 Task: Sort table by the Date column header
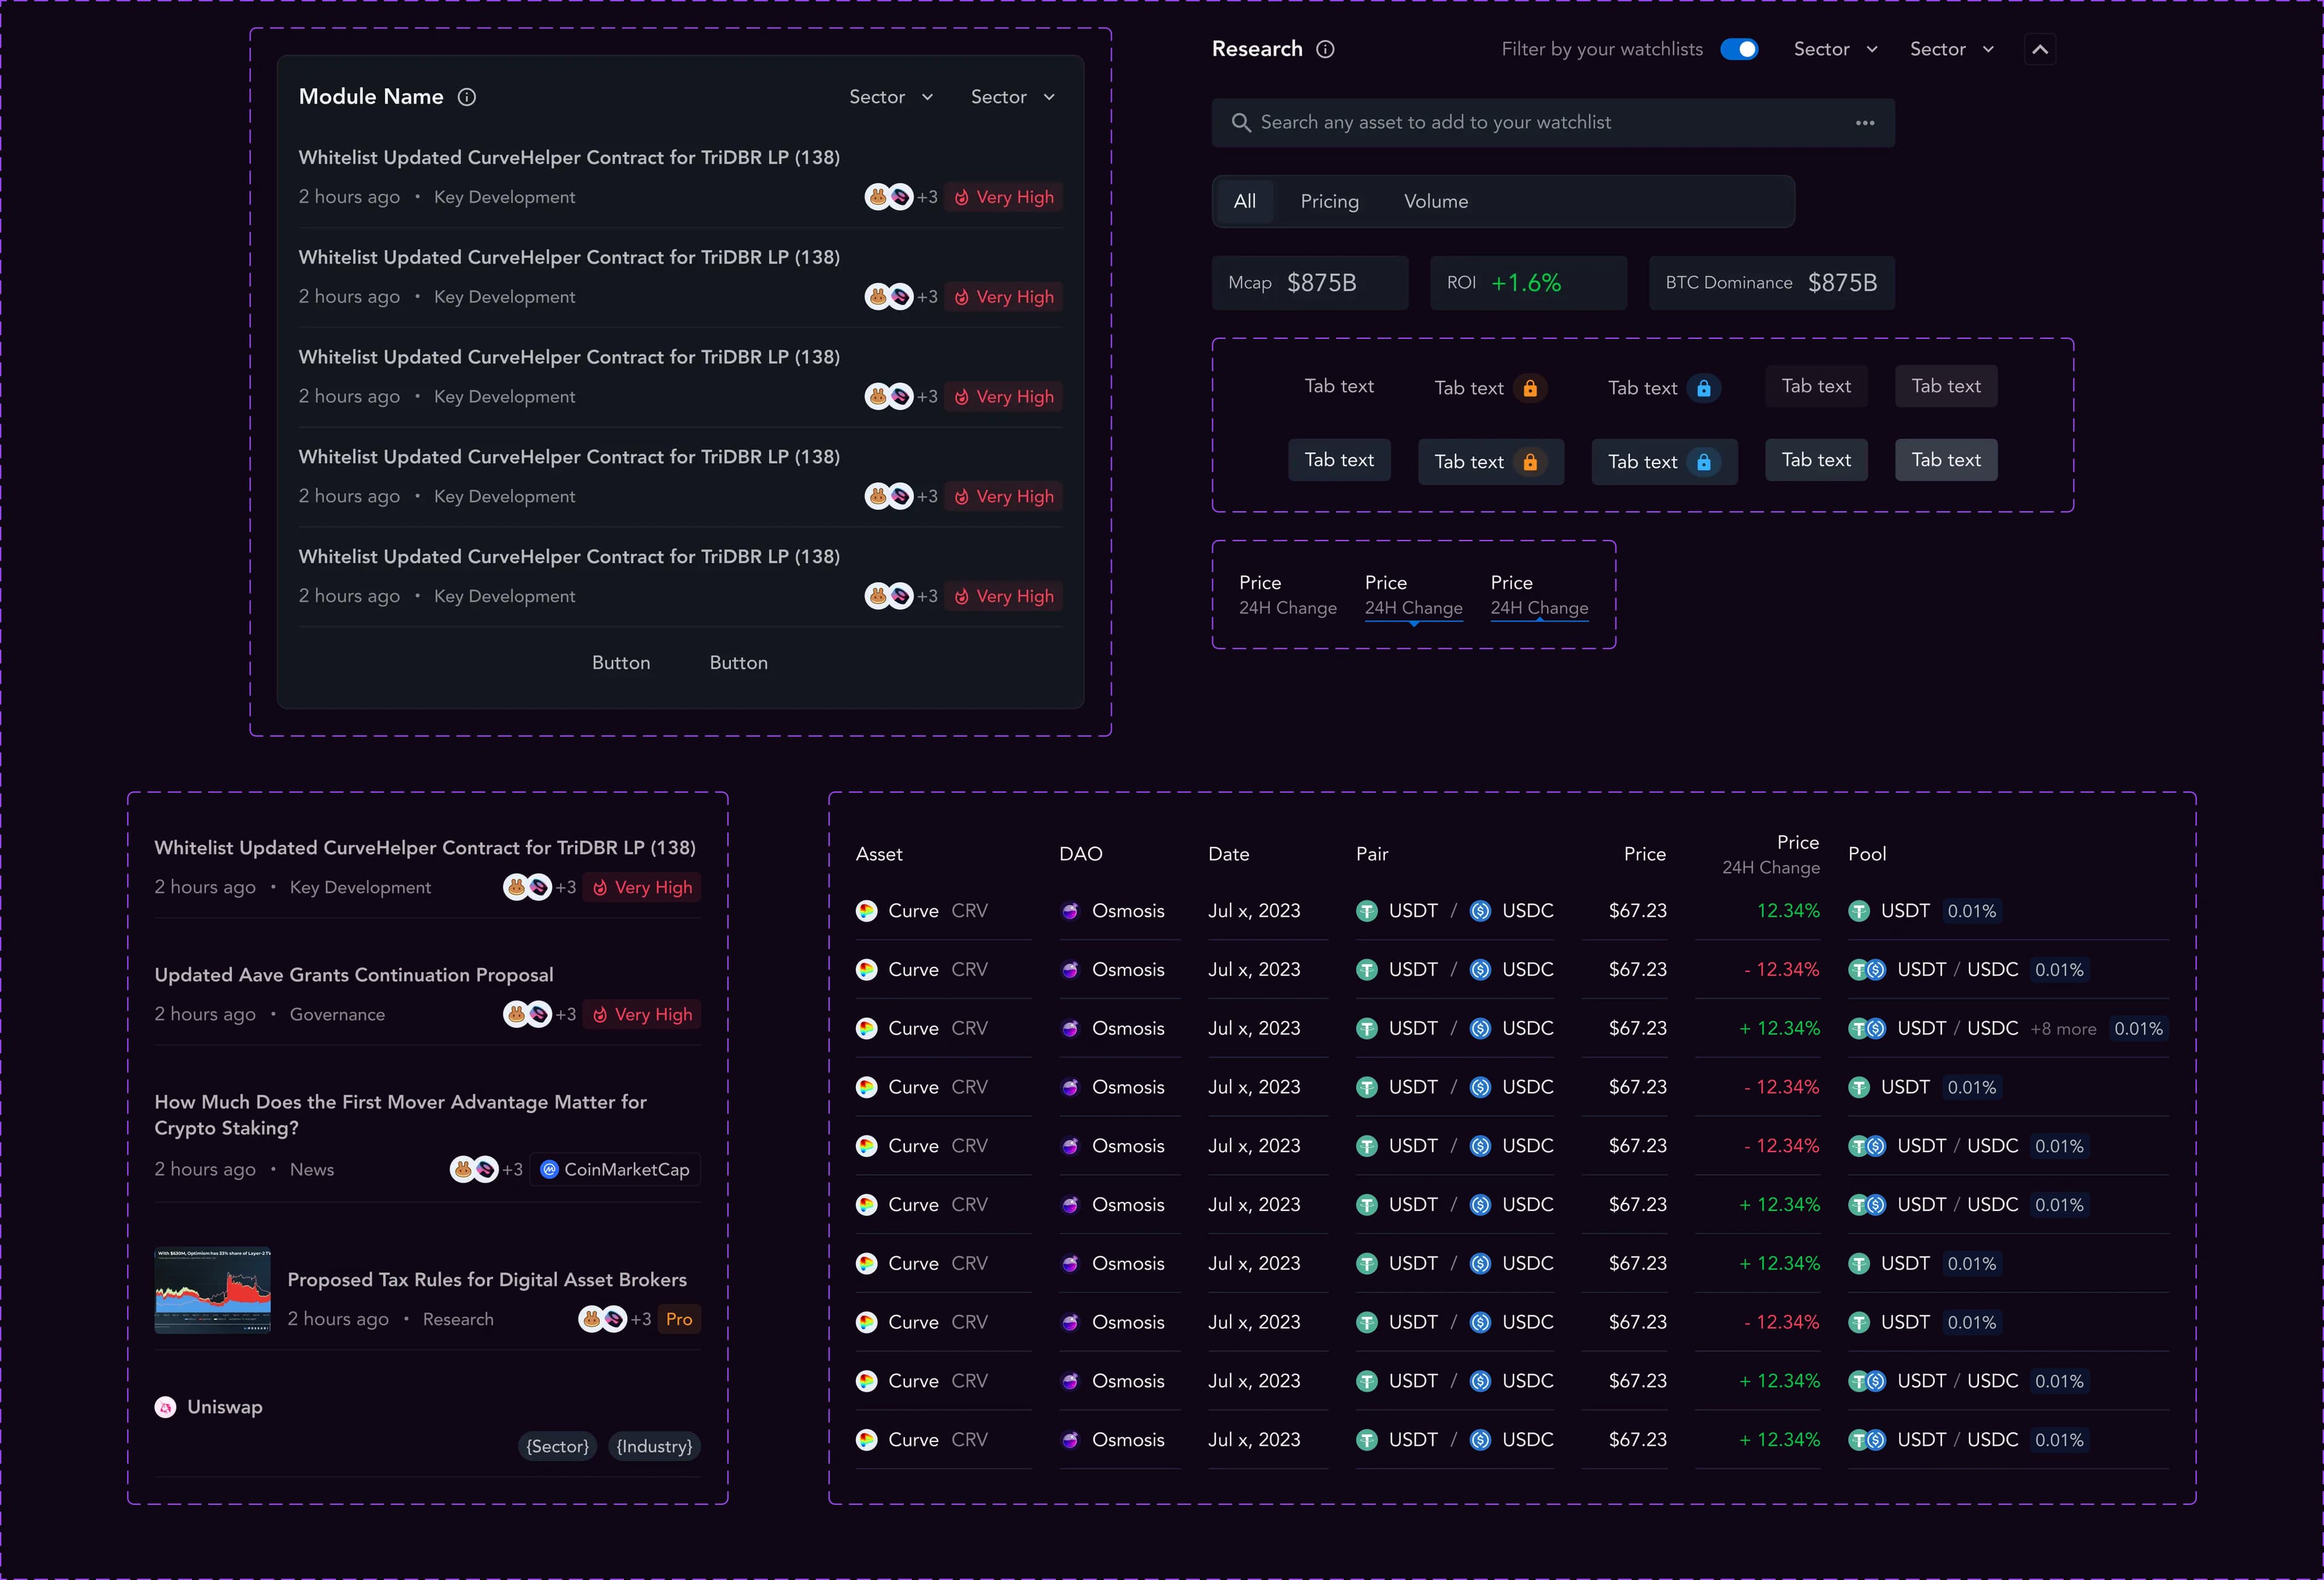(1229, 854)
